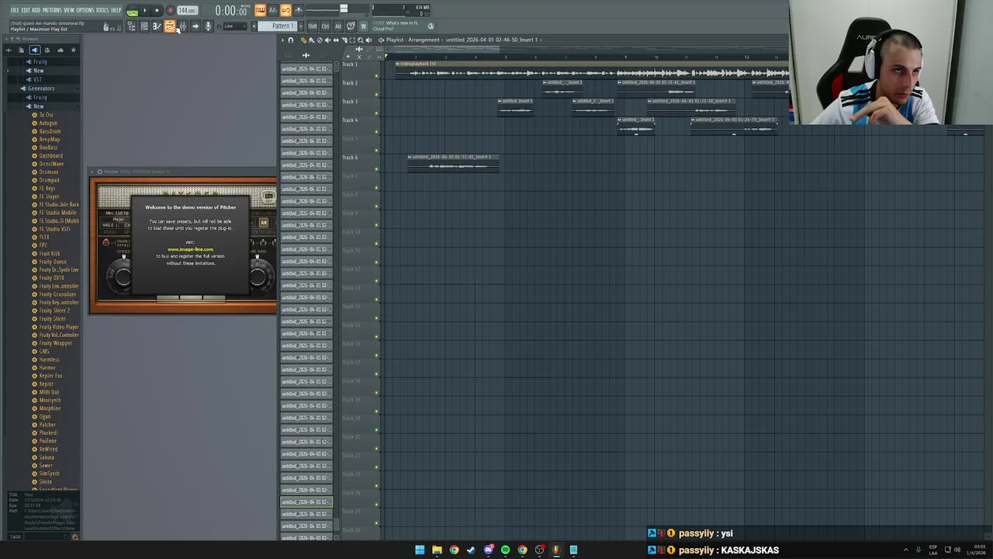The width and height of the screenshot is (993, 559).
Task: Toggle the Playlist view toolbar icon
Action: click(170, 26)
